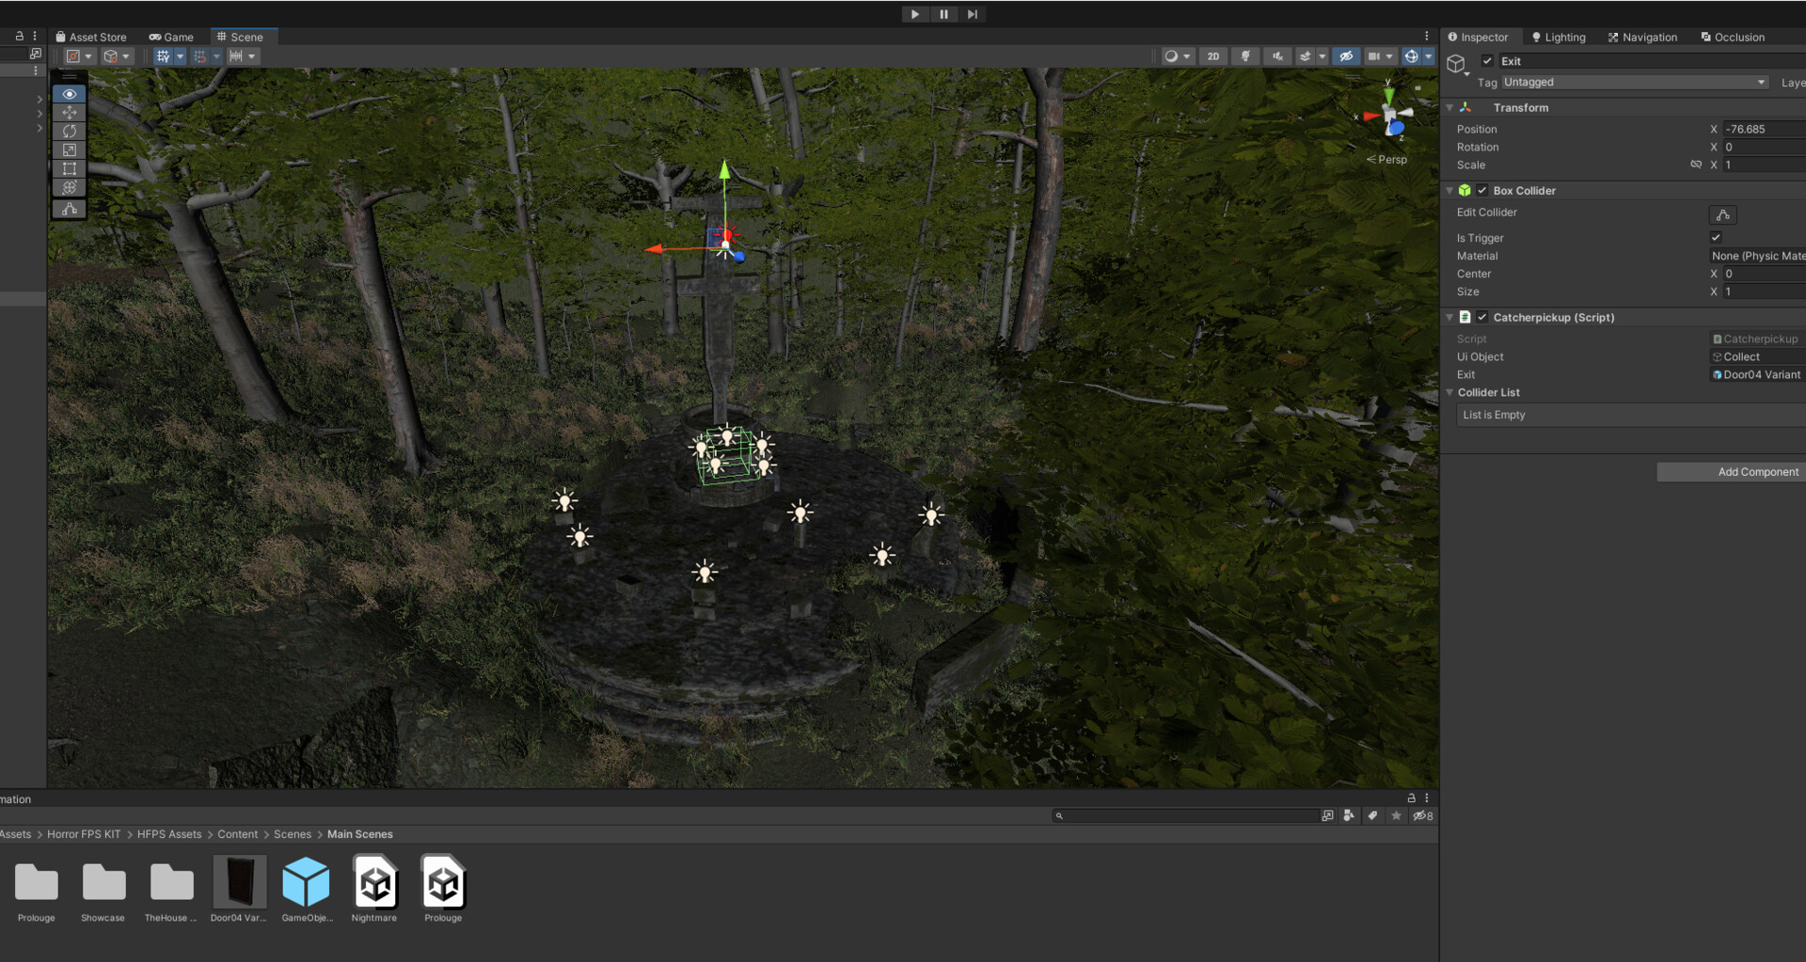The image size is (1806, 962).
Task: Open the Lighting tab in the Inspector area
Action: click(x=1558, y=37)
